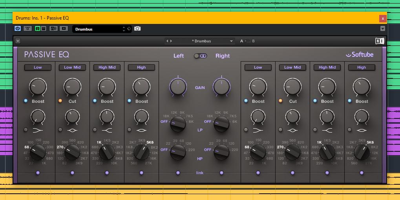Toggle shape LED on right High band
The image size is (400, 200).
coord(349,130)
